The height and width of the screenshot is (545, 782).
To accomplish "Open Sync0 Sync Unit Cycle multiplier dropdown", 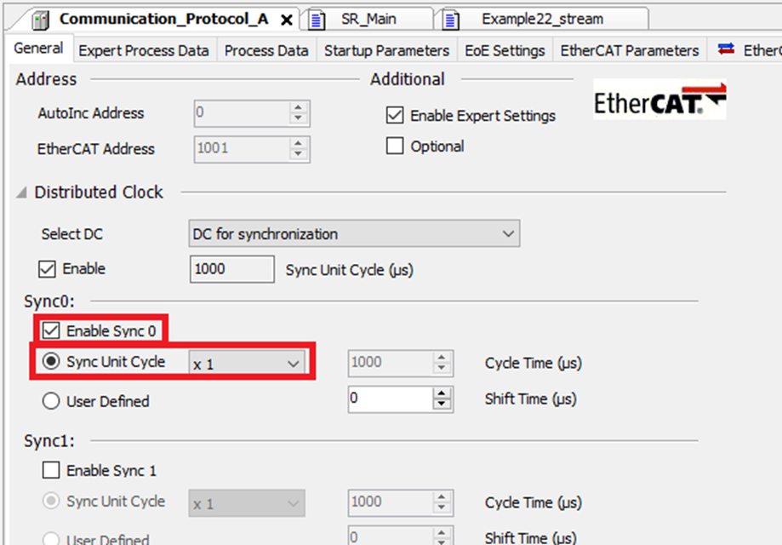I will click(x=247, y=364).
